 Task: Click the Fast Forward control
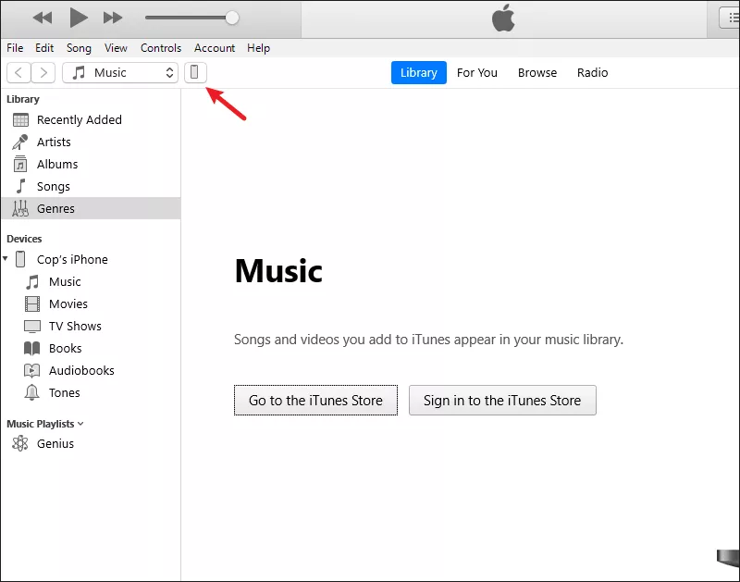[x=113, y=17]
